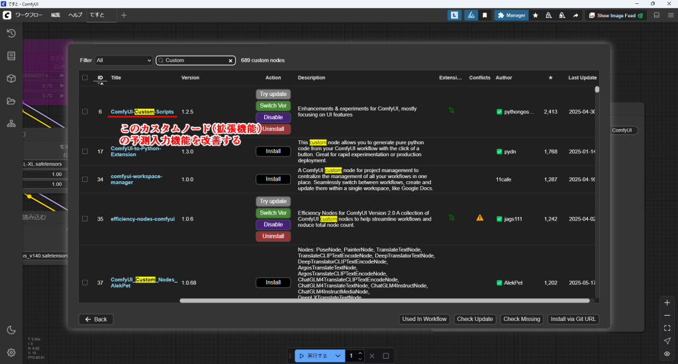
Task: Toggle dark theme with the moon icon
Action: [x=11, y=330]
